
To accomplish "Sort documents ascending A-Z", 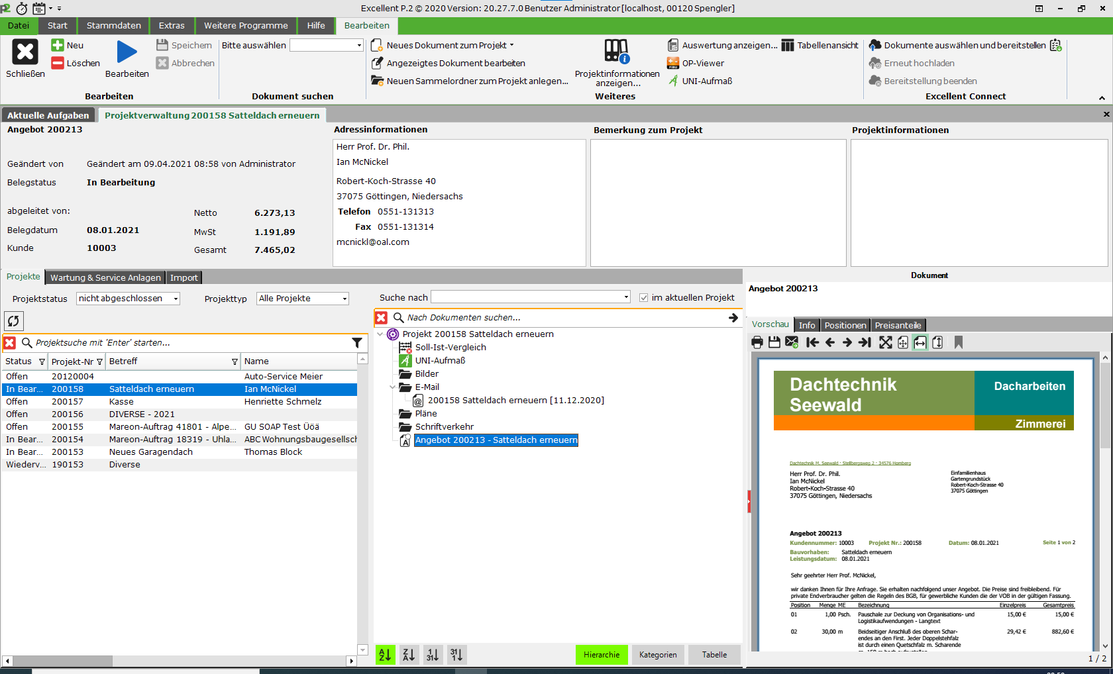I will (385, 655).
